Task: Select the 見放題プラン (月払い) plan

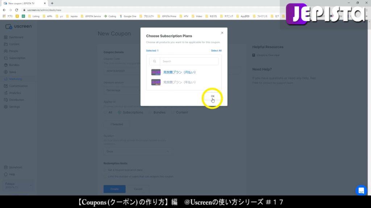Action: [184, 72]
